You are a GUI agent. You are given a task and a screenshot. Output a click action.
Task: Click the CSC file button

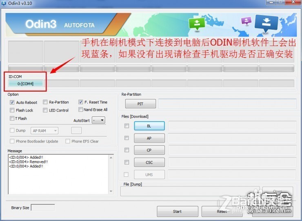[149, 162]
